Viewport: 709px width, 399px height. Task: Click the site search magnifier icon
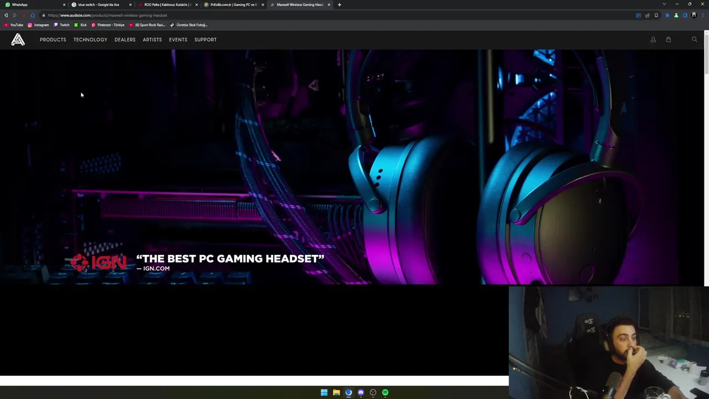coord(694,39)
